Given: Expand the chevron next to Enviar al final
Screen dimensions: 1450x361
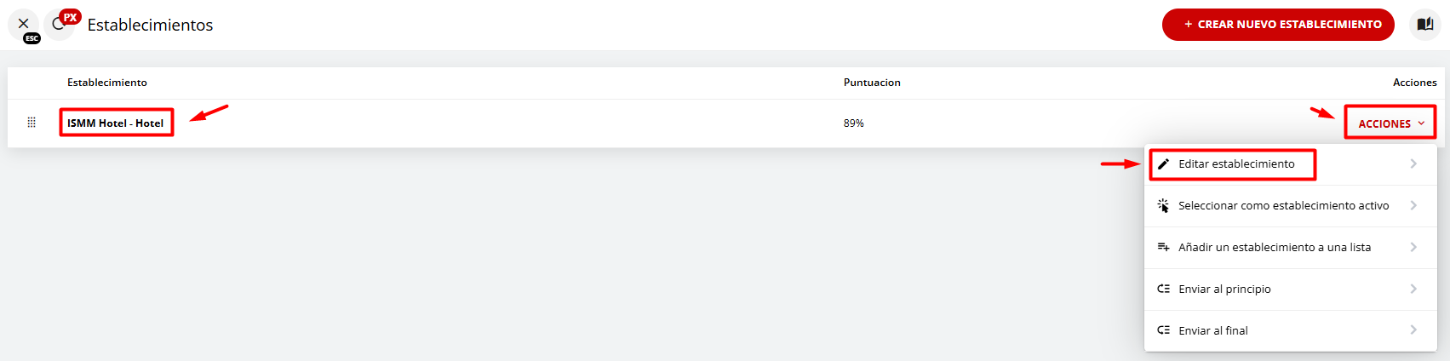Looking at the screenshot, I should (x=1413, y=330).
